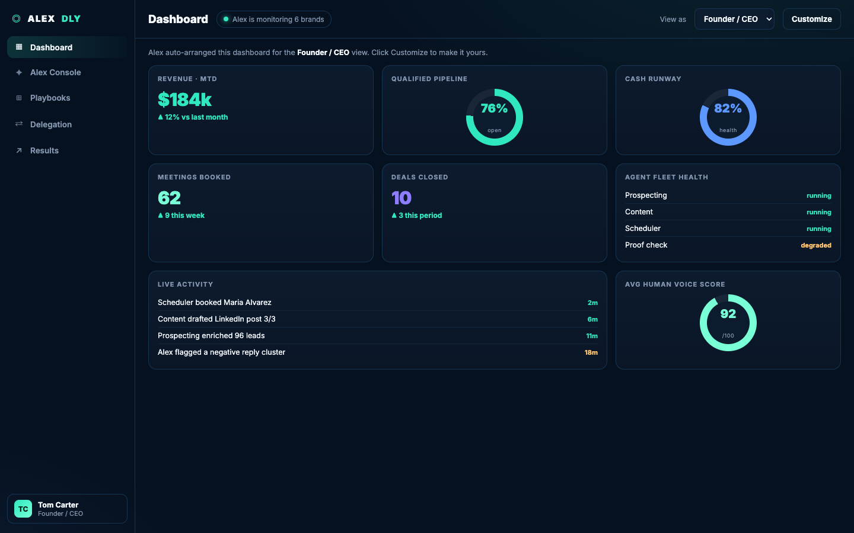
Task: Click the Qualified Pipeline card title
Action: point(429,79)
